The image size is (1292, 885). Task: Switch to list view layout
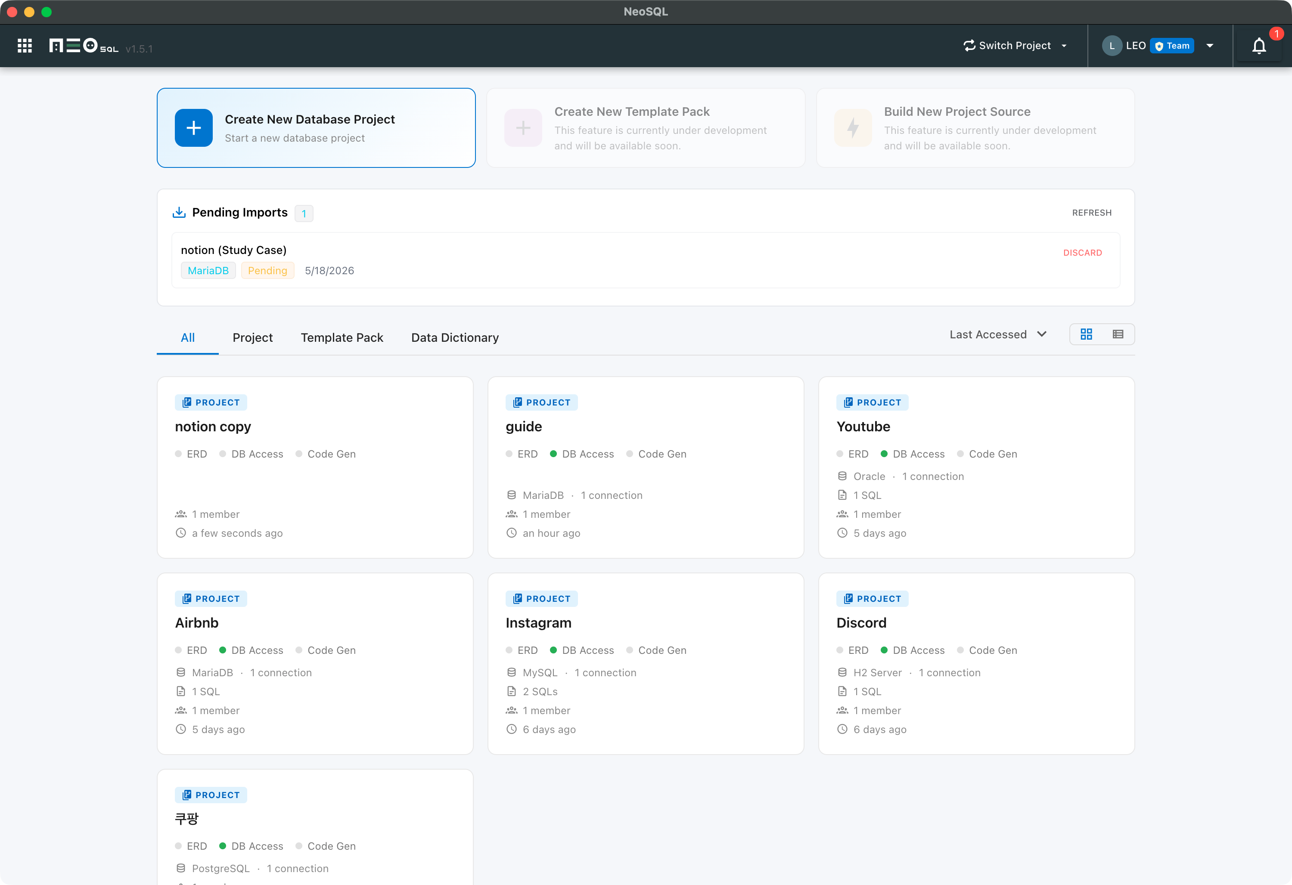1118,334
